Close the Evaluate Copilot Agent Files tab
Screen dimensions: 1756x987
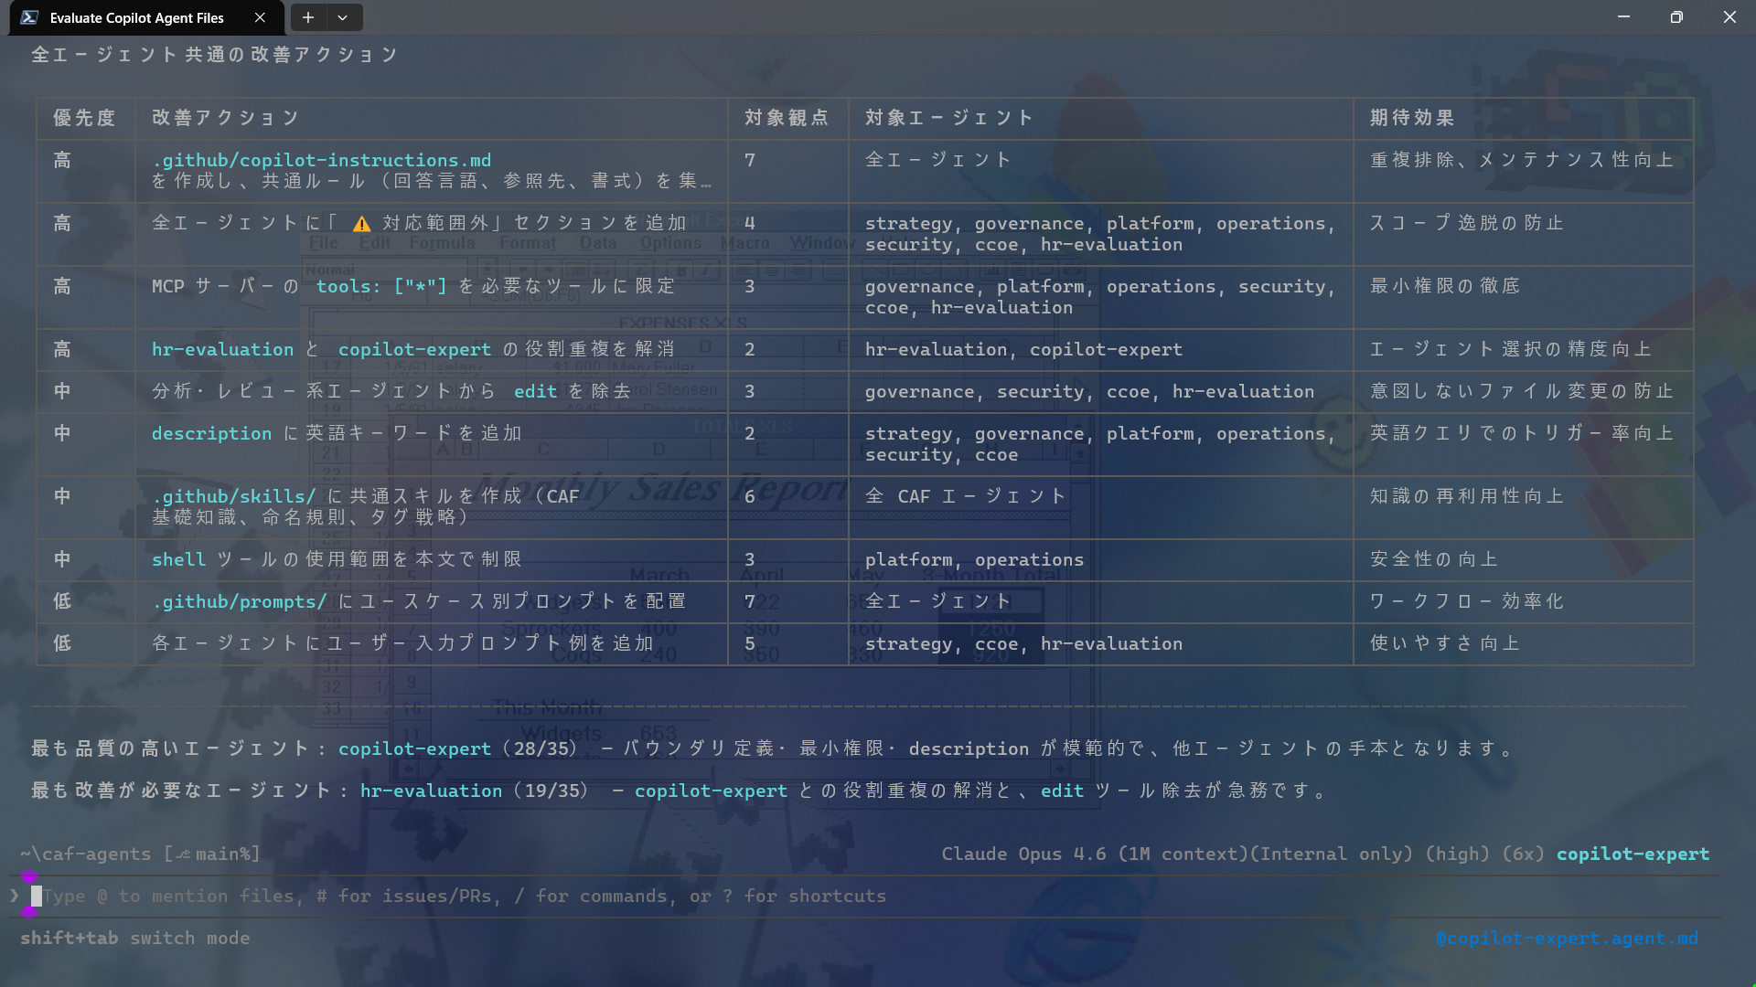point(259,17)
